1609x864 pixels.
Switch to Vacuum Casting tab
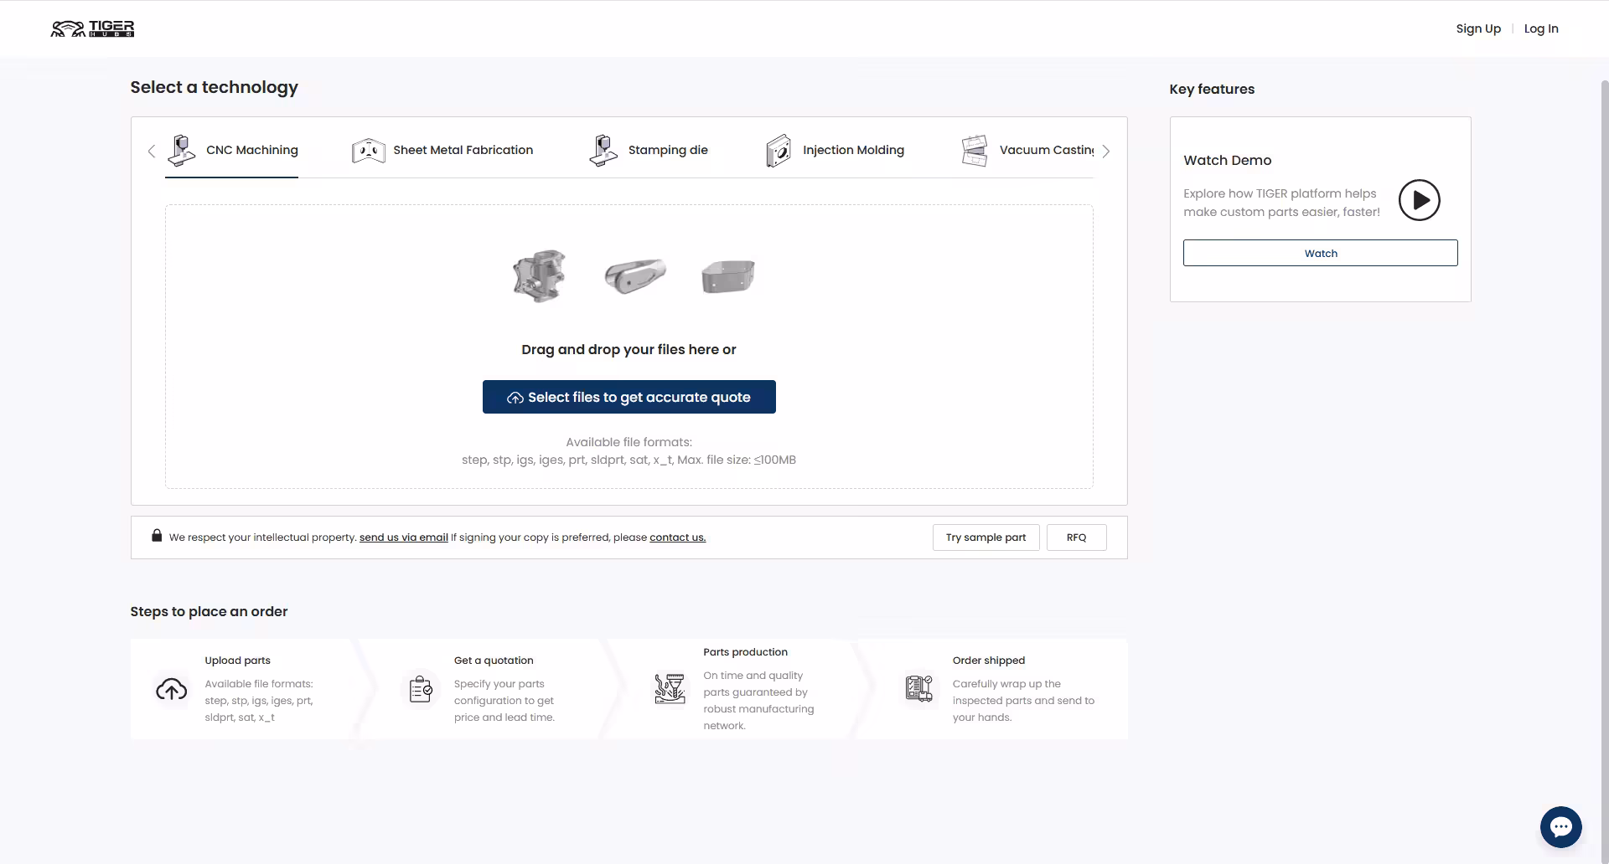(x=1027, y=151)
